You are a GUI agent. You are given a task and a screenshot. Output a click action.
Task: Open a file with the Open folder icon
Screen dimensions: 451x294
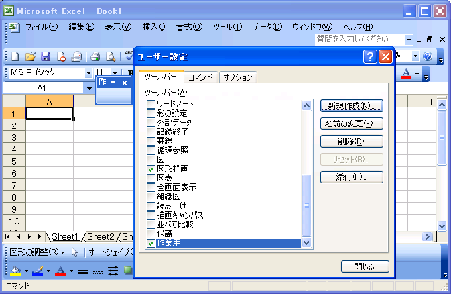31,56
